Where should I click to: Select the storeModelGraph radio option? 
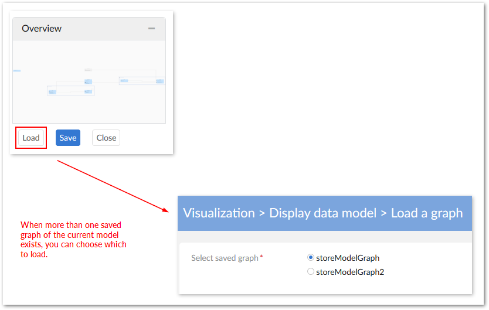(x=311, y=257)
